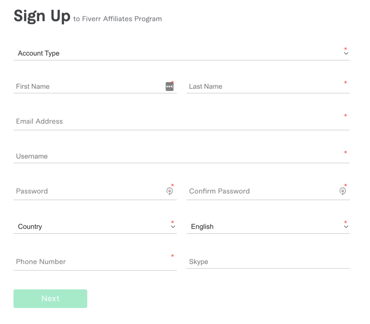
Task: Expand the Country selection dropdown
Action: coord(94,227)
